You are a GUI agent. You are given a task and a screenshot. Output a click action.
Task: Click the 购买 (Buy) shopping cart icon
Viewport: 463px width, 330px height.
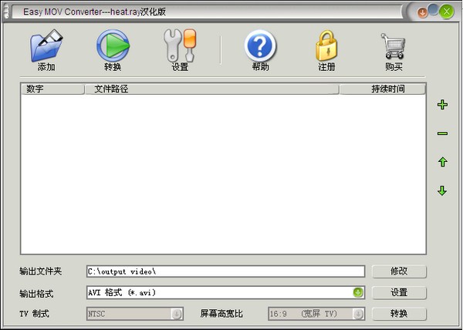point(394,46)
